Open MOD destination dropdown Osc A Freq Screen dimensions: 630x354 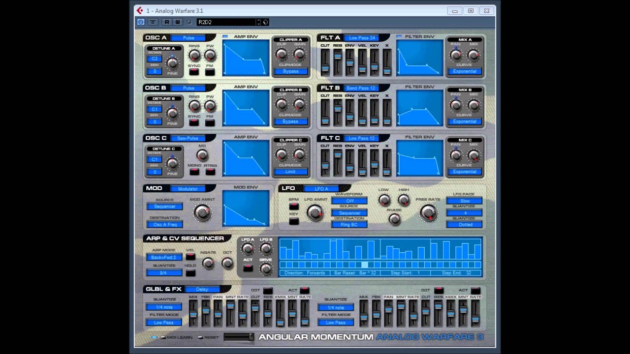pyautogui.click(x=165, y=225)
